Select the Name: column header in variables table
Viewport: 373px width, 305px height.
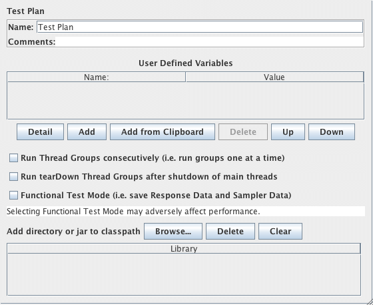point(97,77)
